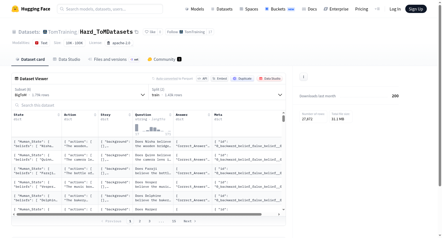The image size is (442, 238).
Task: Sort the Story column with its sort icon
Action: 130,115
